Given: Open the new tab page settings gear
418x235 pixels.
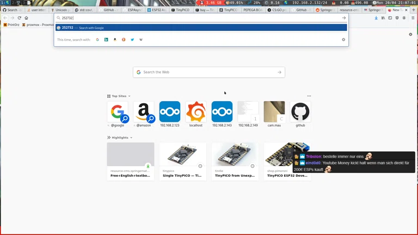Looking at the screenshot, I should click(410, 34).
